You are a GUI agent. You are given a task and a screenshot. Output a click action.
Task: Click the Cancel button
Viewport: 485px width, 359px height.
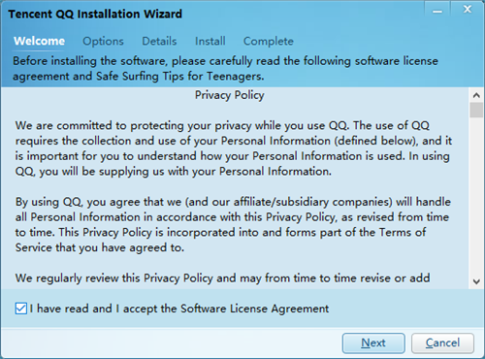click(442, 343)
